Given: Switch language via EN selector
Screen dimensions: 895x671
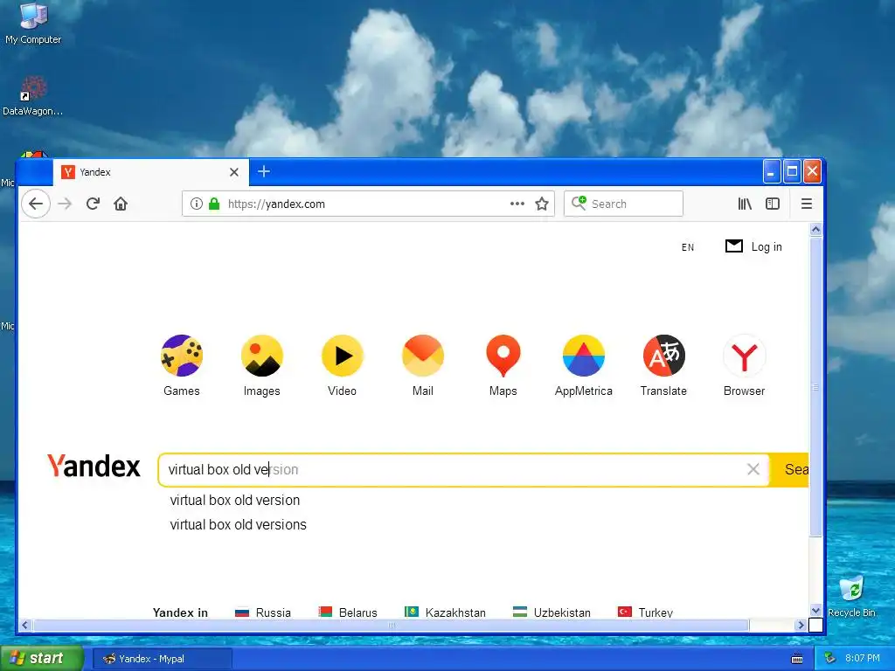Looking at the screenshot, I should pos(688,247).
